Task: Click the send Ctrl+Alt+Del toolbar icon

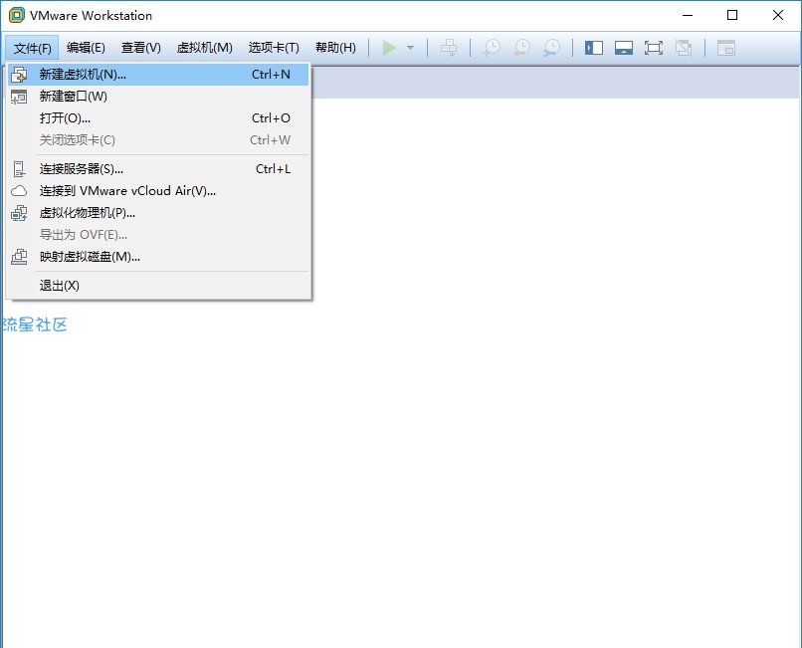Action: coord(449,48)
